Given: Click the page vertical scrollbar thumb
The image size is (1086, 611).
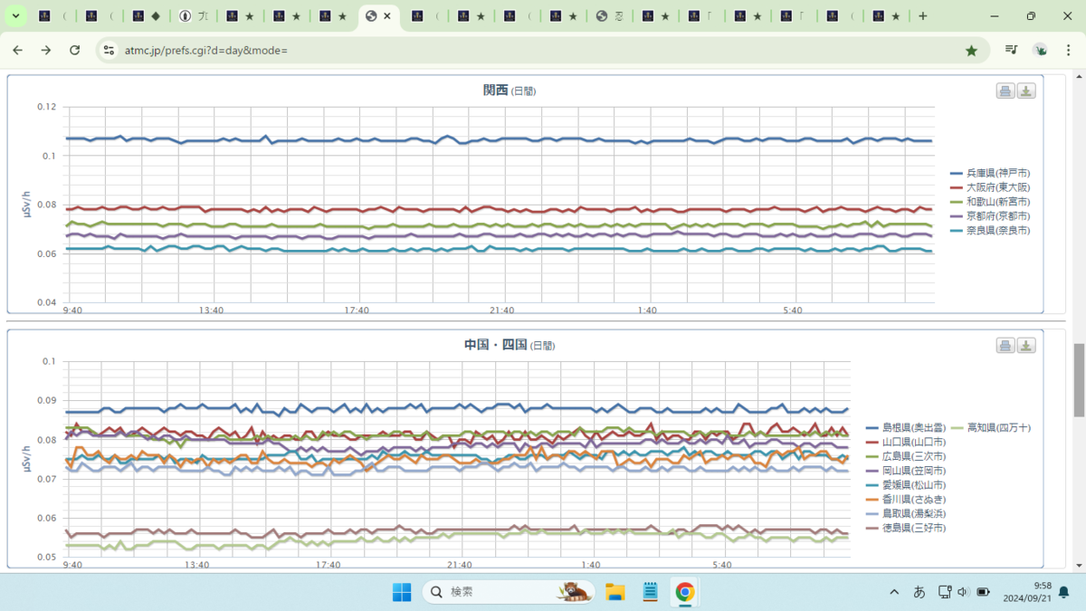Looking at the screenshot, I should click(x=1079, y=380).
